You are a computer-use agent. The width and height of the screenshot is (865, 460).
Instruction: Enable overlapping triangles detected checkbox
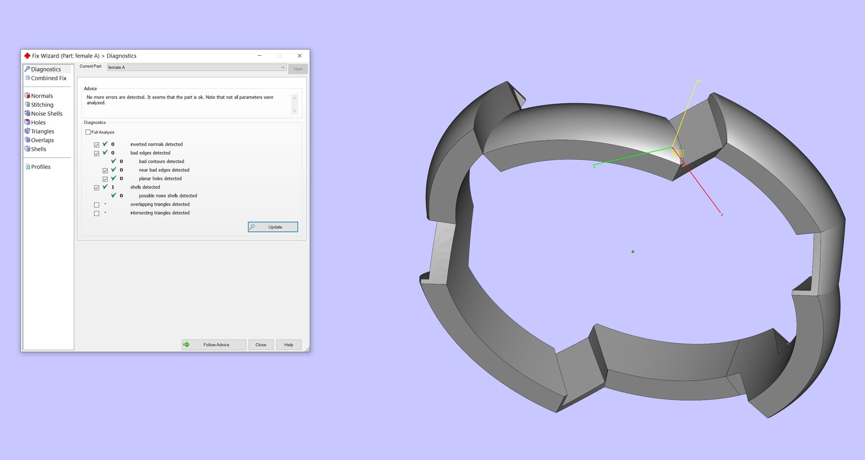pos(97,205)
